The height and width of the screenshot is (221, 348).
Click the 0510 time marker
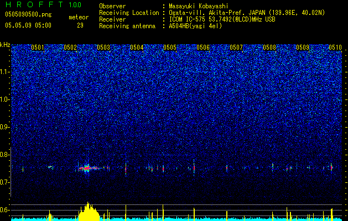point(335,47)
